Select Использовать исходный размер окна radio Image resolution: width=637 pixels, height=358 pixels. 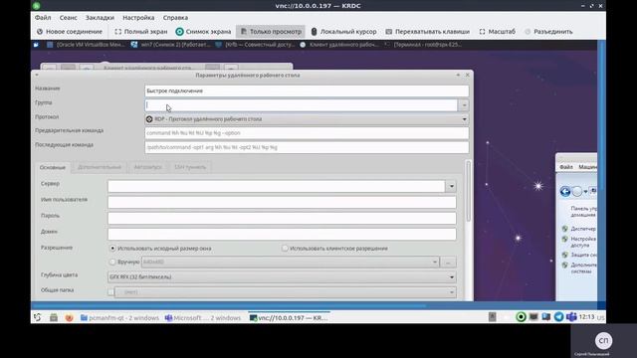pyautogui.click(x=112, y=248)
